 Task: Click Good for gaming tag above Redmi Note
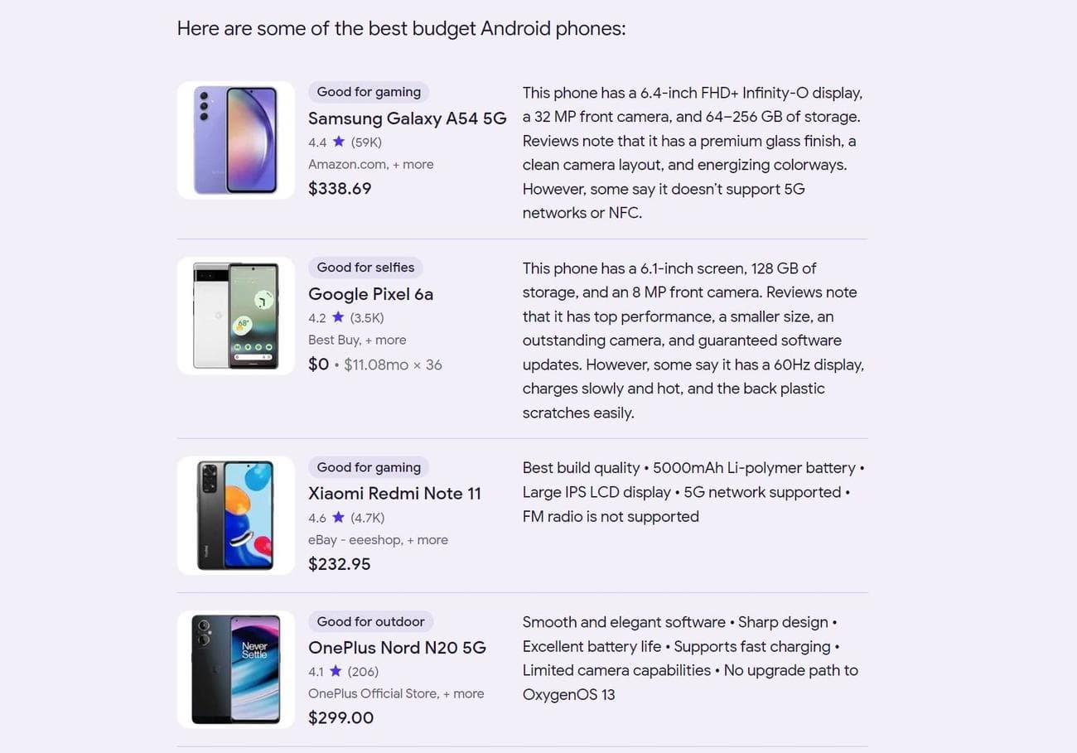(369, 467)
